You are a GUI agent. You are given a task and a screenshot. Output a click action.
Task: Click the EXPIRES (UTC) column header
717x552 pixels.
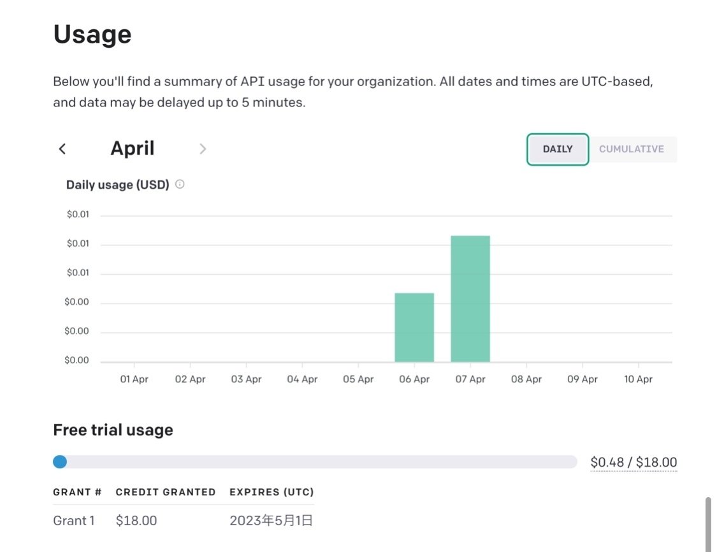pyautogui.click(x=272, y=492)
